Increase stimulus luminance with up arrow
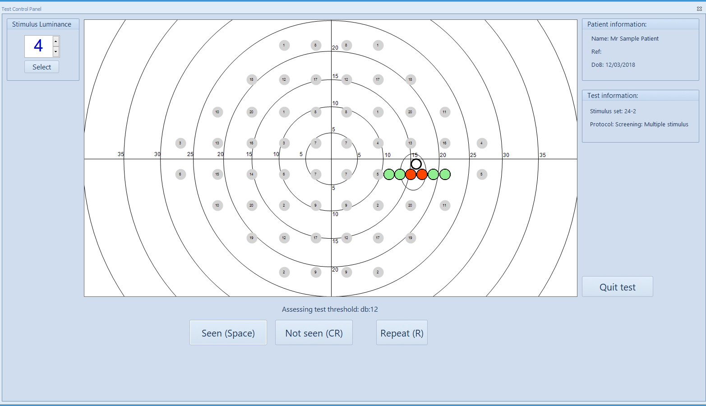This screenshot has width=706, height=406. tap(56, 42)
